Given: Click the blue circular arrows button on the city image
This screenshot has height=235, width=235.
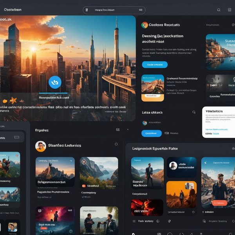Looking at the screenshot, I should 55,82.
